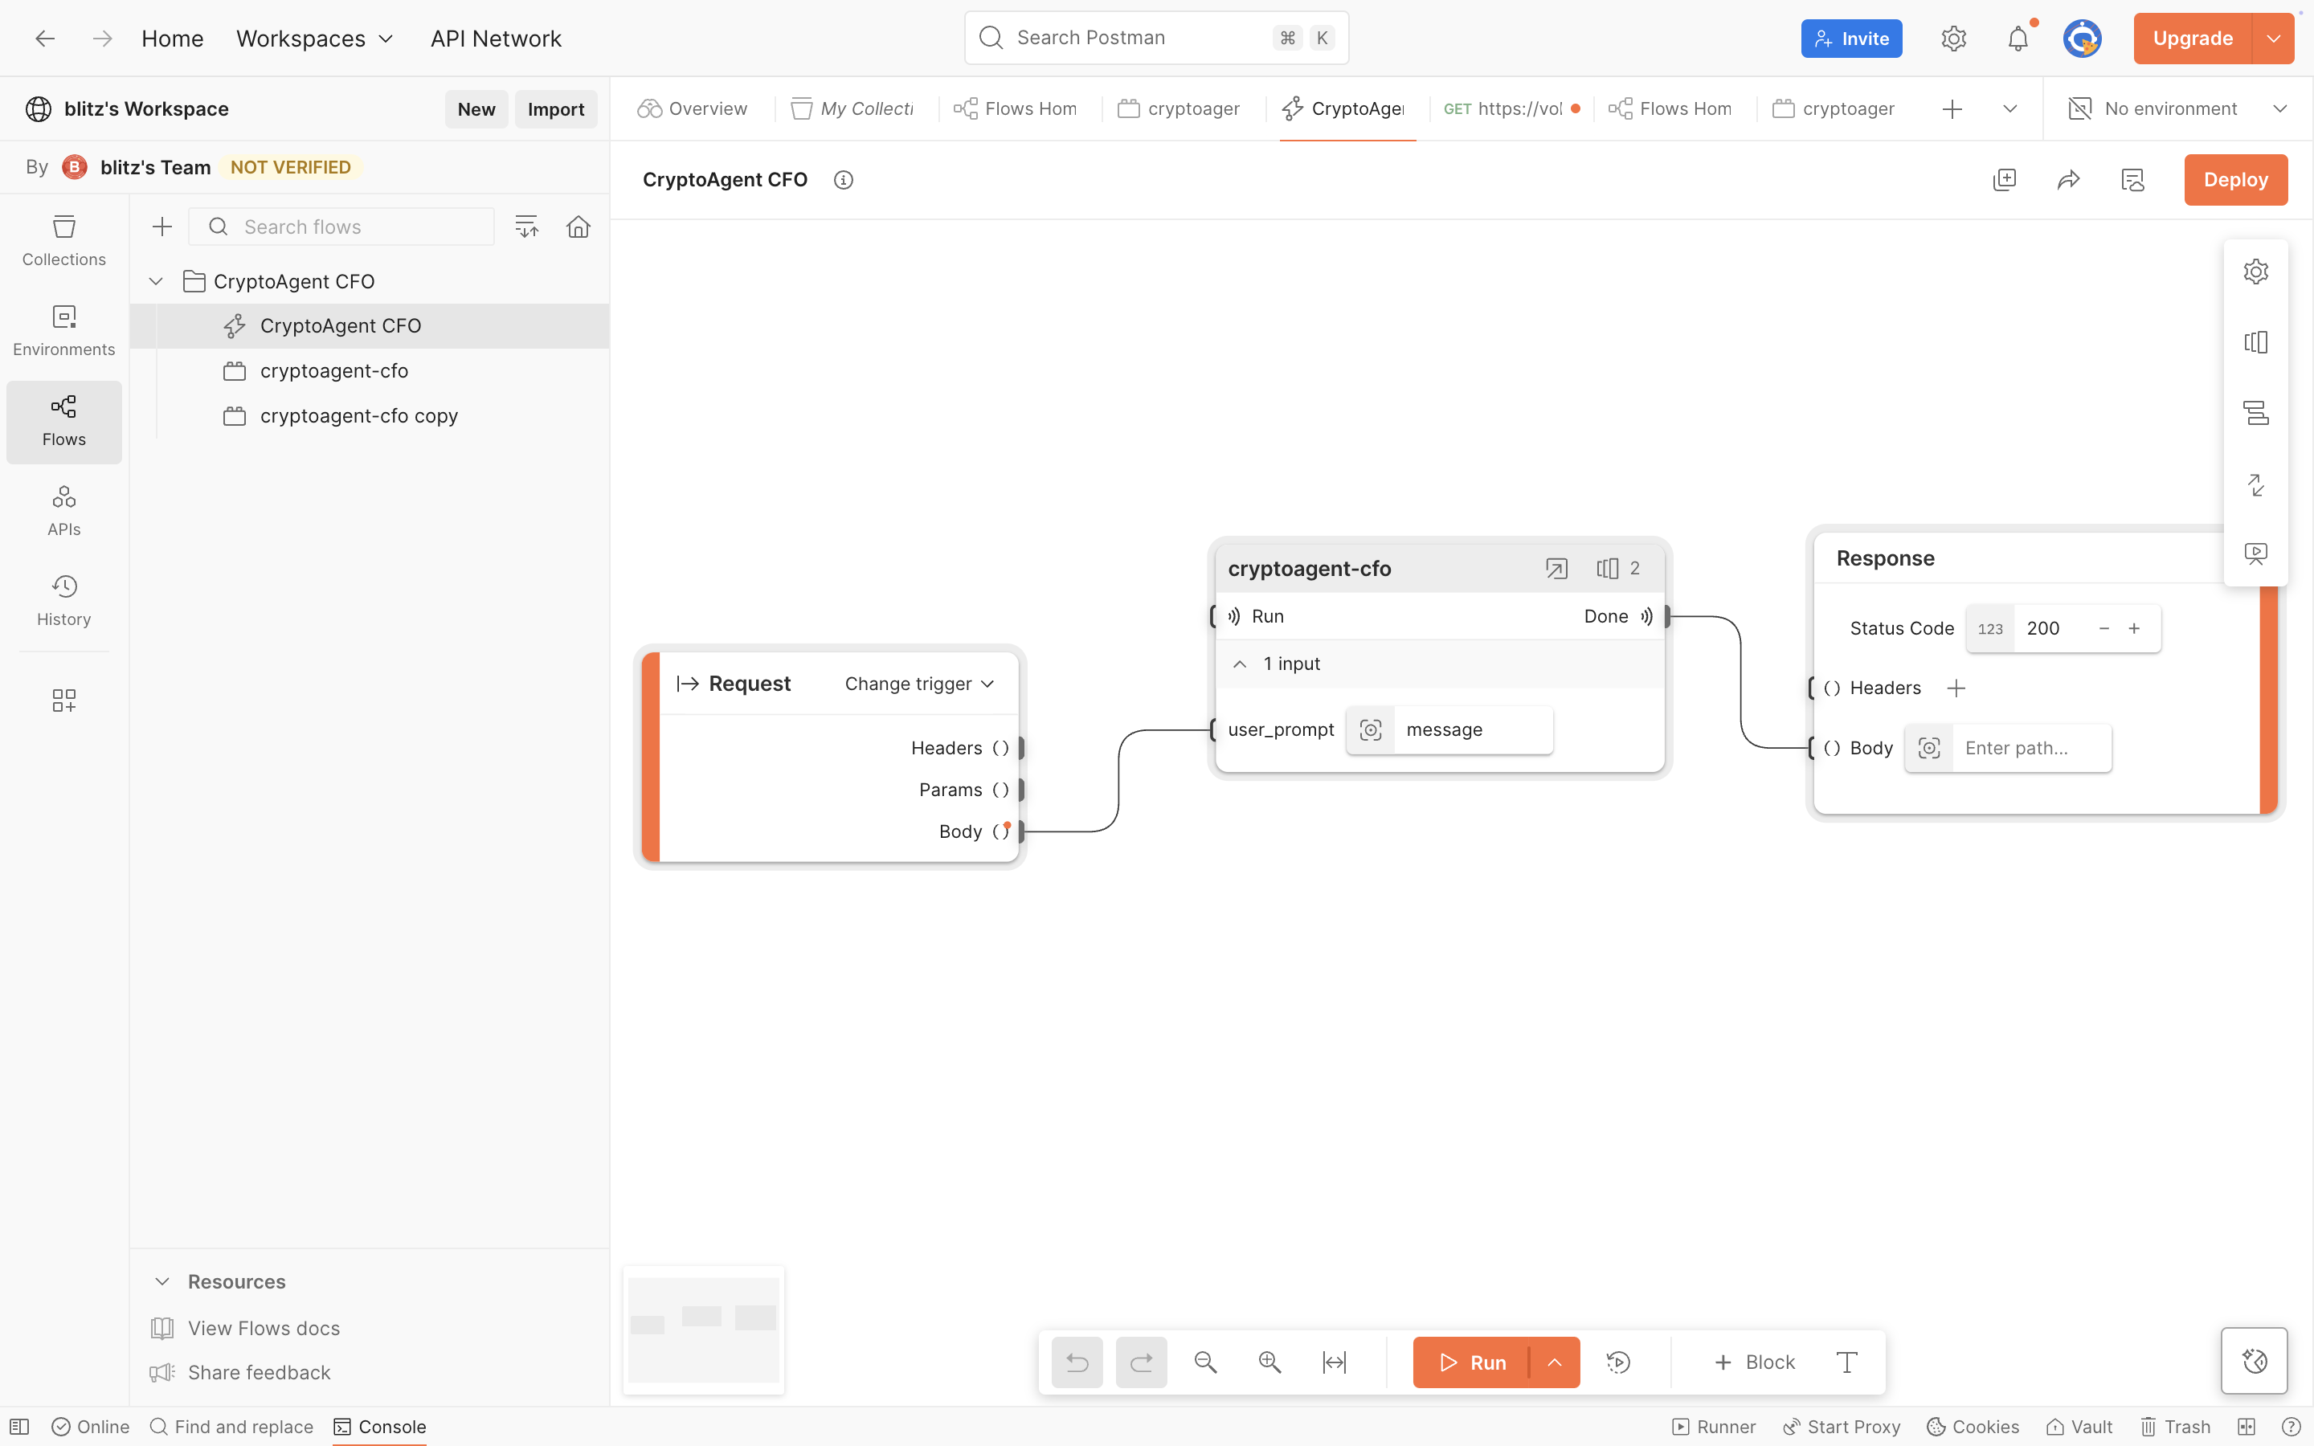Click the Body Enter path input field
Screen dimensions: 2314x1446
(x=2029, y=749)
